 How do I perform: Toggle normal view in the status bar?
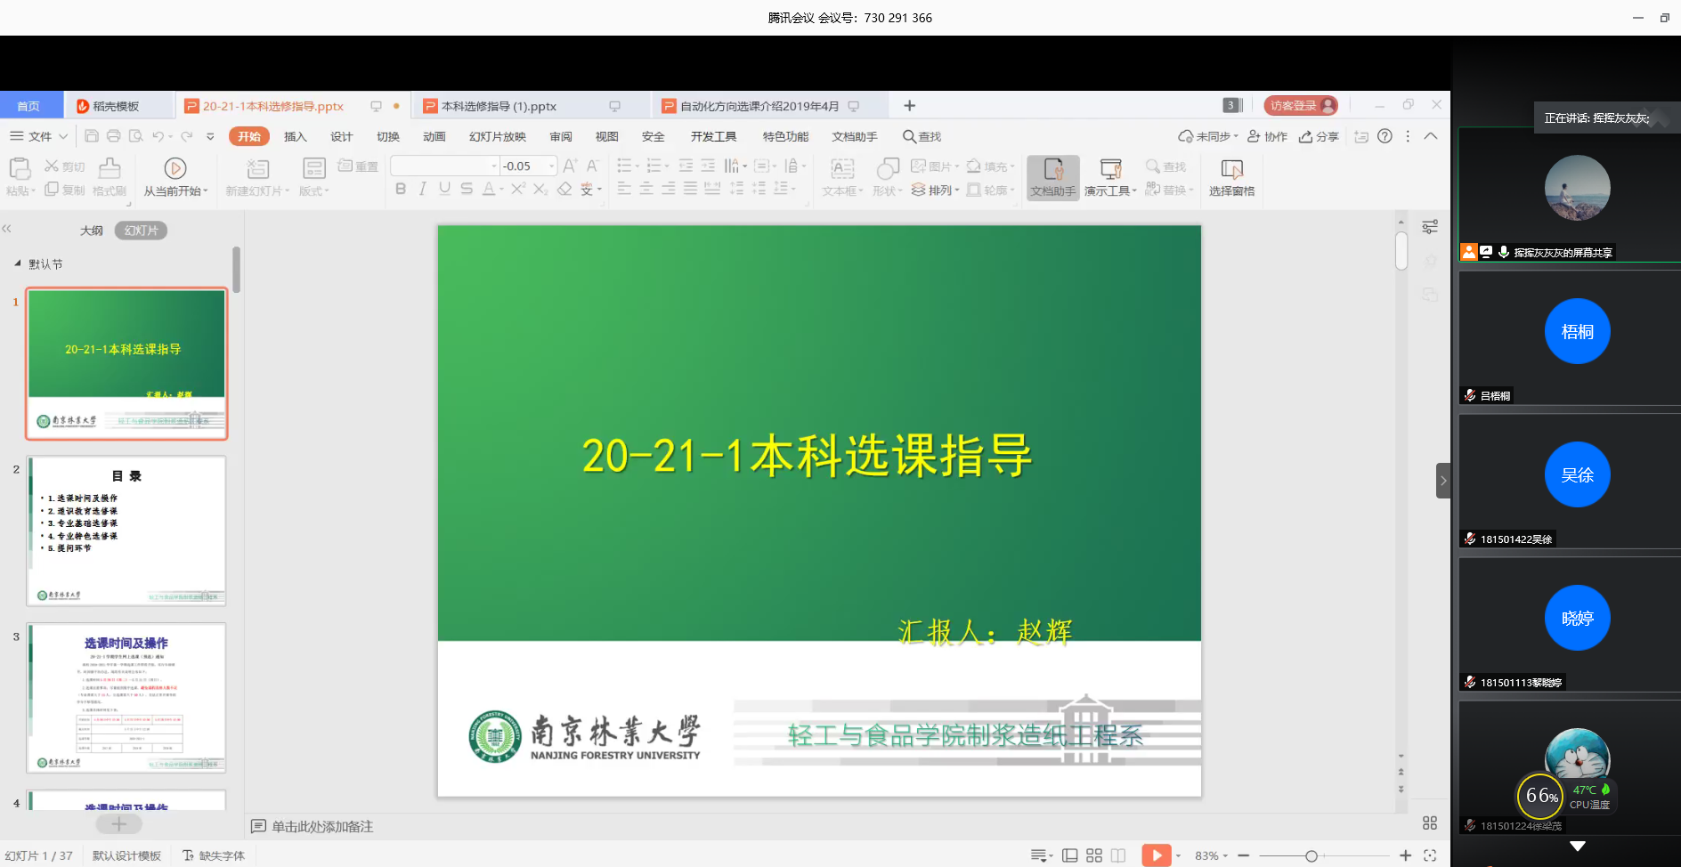pos(1070,855)
